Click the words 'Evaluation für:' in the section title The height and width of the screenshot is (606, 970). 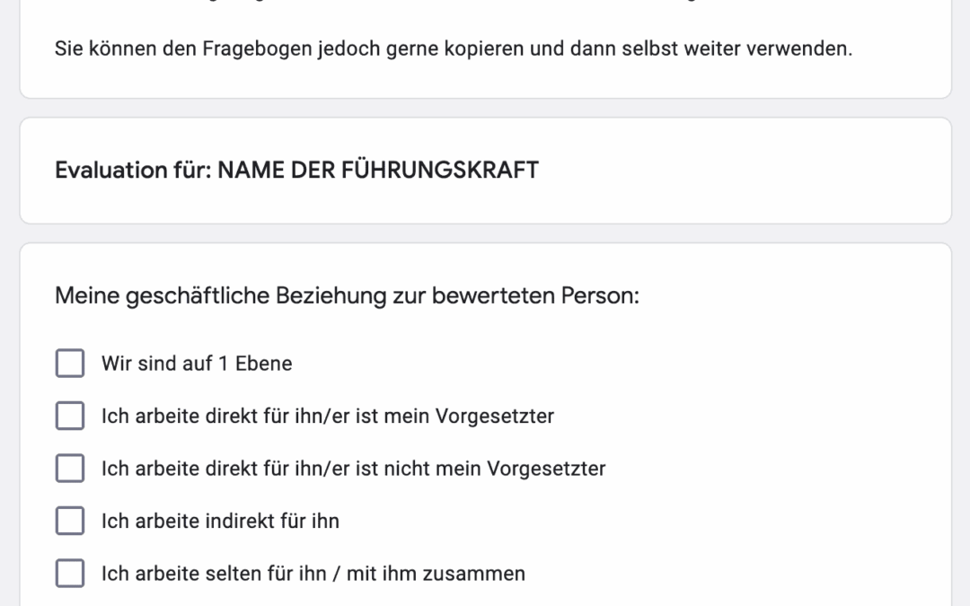point(134,170)
